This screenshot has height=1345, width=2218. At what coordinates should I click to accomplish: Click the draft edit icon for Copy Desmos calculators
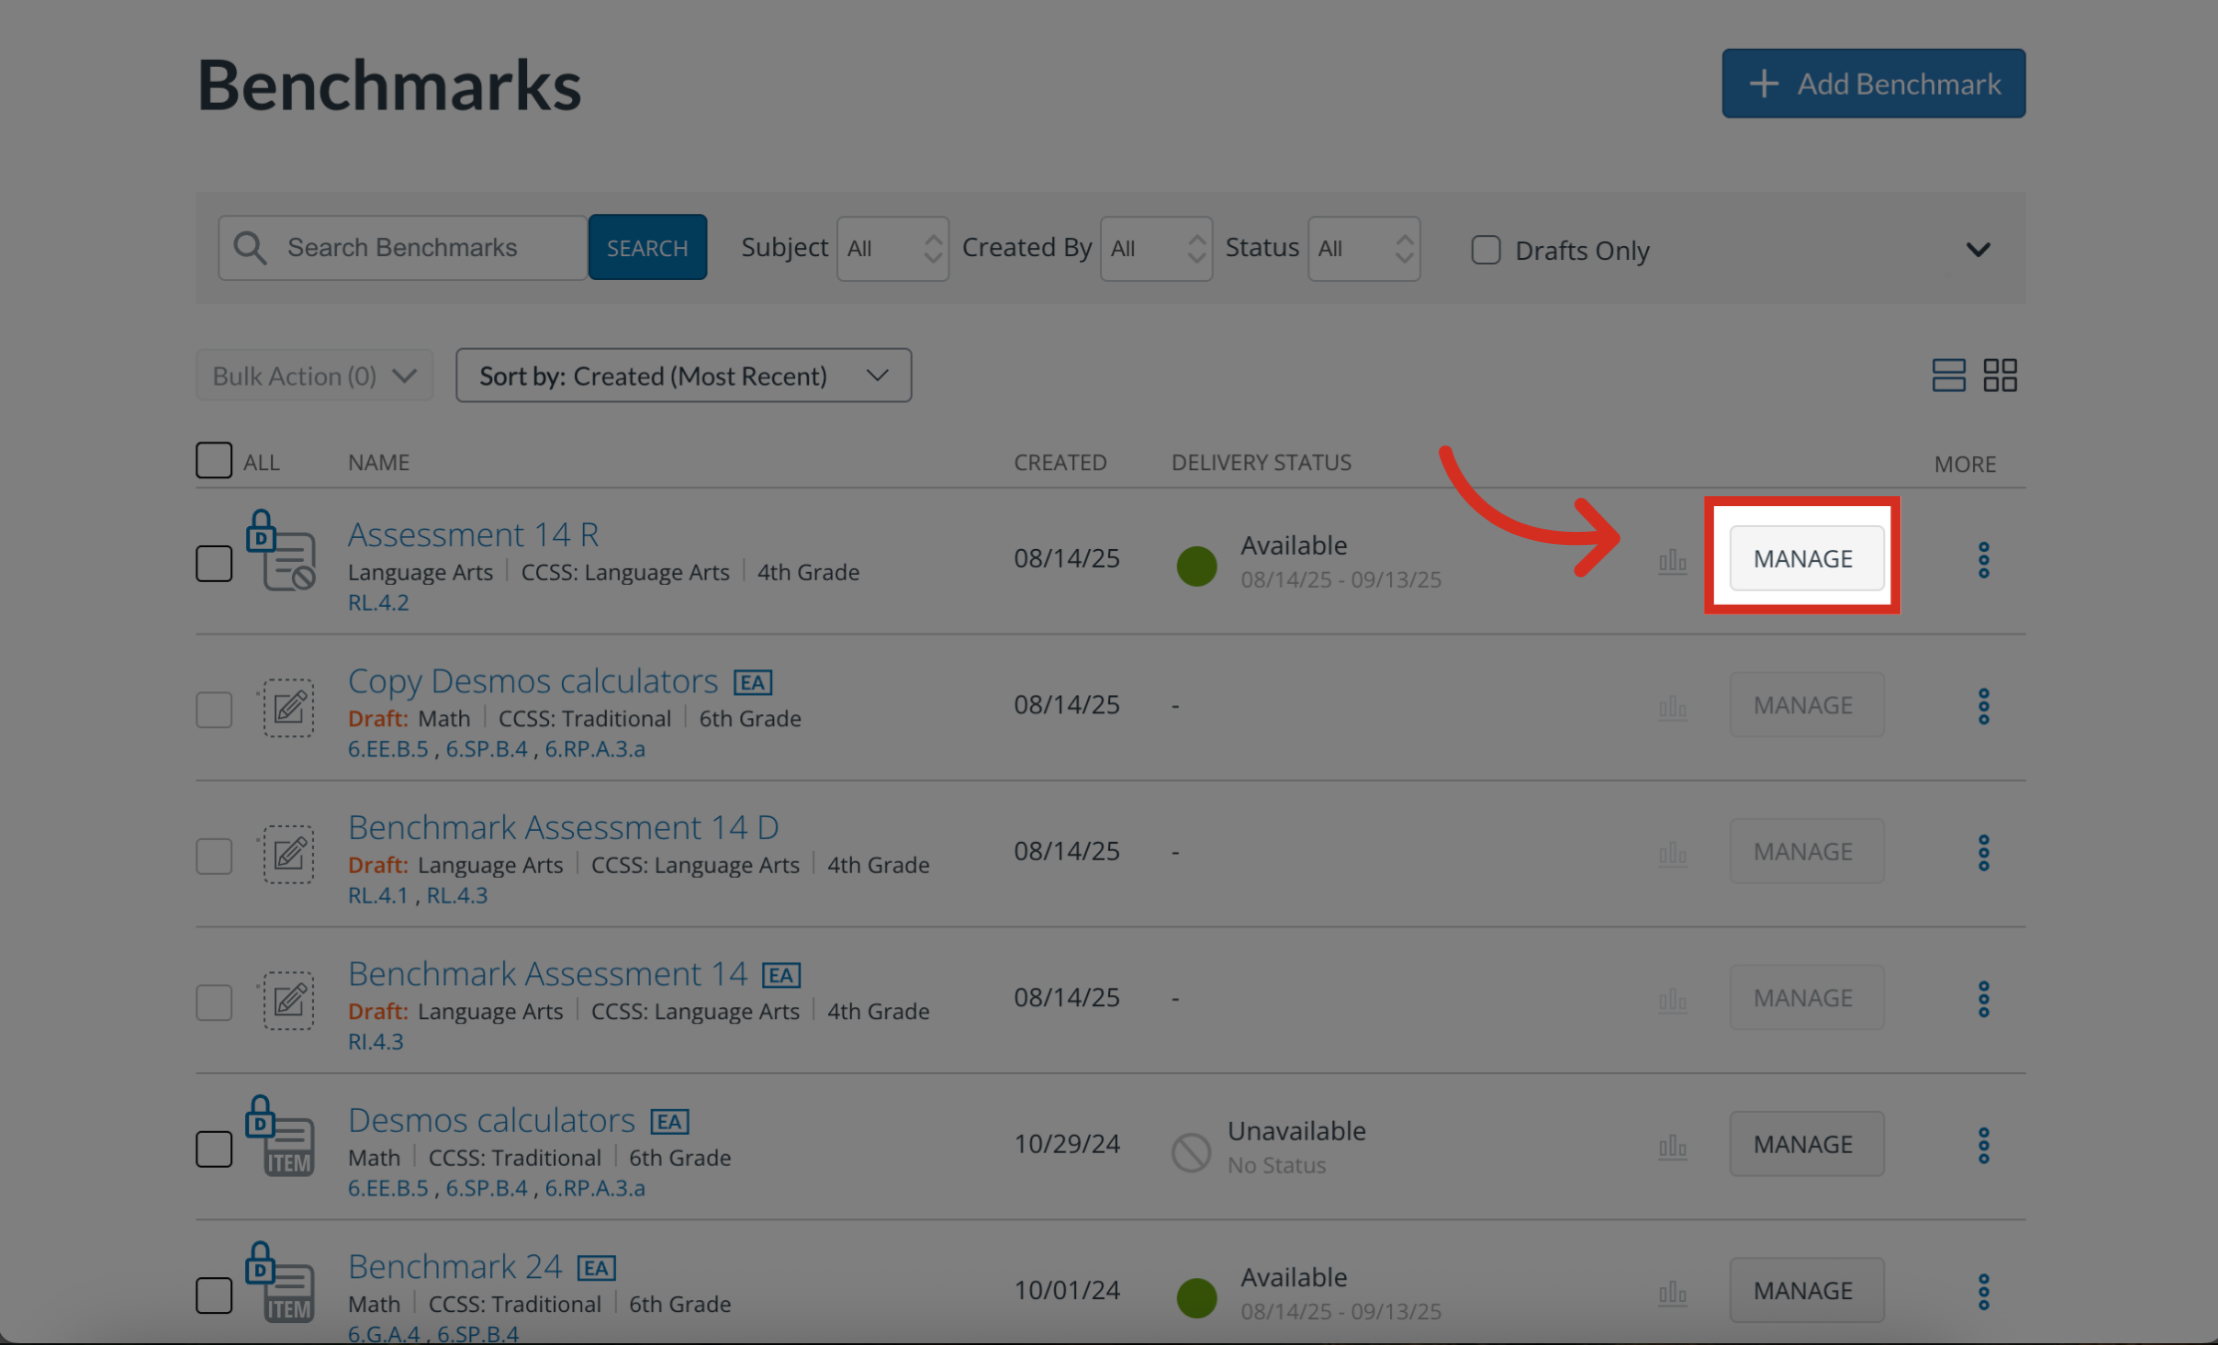point(288,708)
